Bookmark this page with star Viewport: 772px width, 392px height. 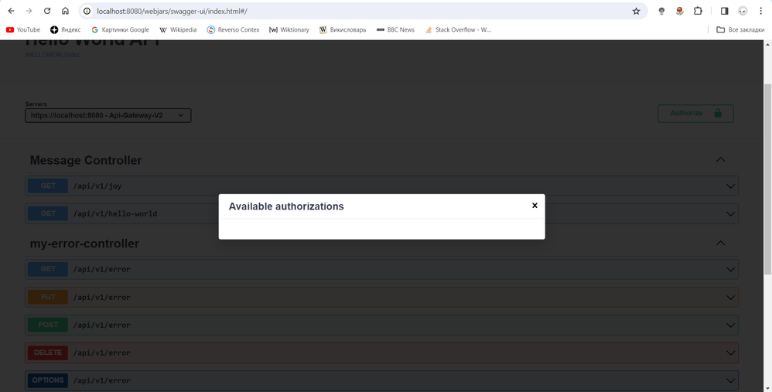coord(636,11)
